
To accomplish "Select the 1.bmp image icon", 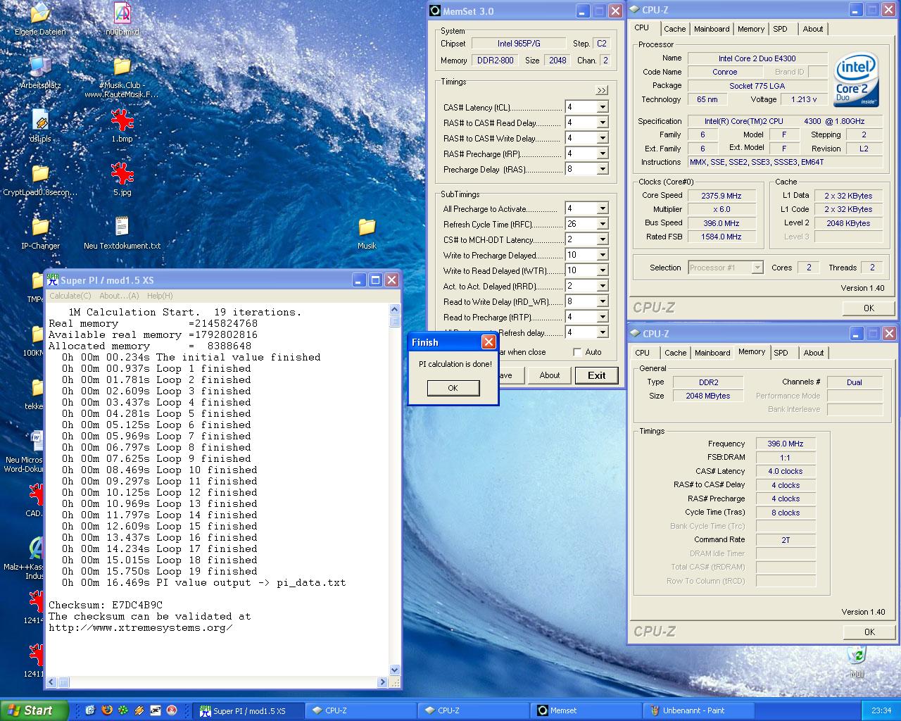I will pyautogui.click(x=122, y=120).
